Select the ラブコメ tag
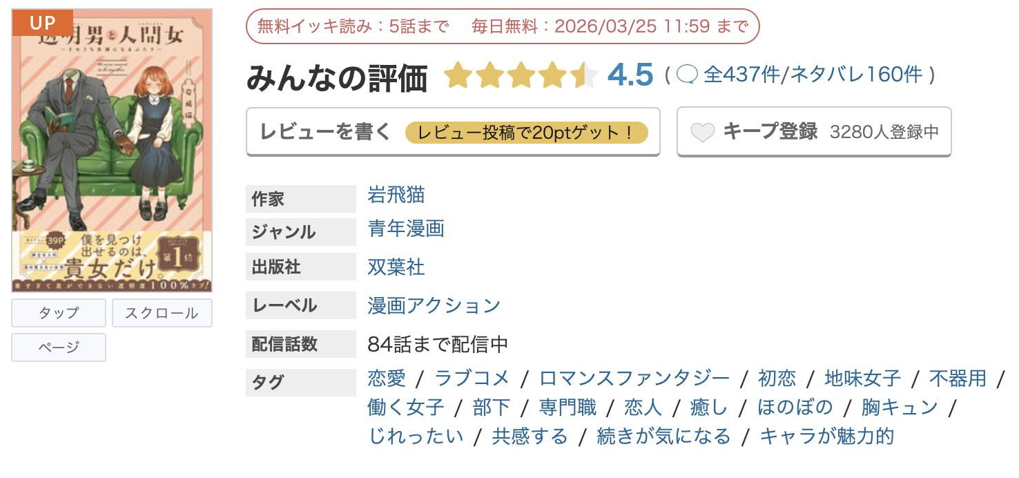This screenshot has height=478, width=1019. click(x=472, y=378)
